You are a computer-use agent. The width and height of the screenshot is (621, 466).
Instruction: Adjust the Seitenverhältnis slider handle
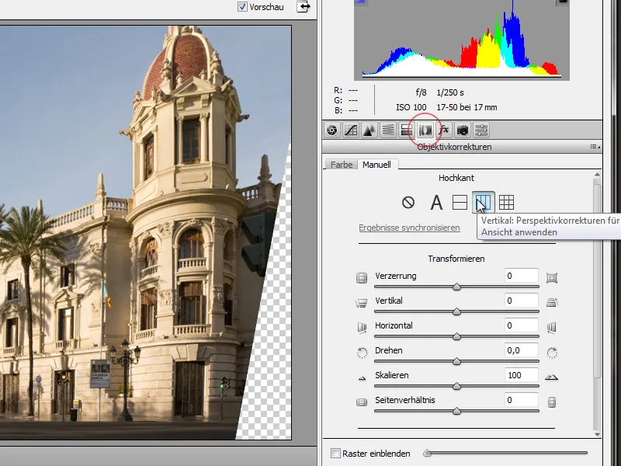456,412
